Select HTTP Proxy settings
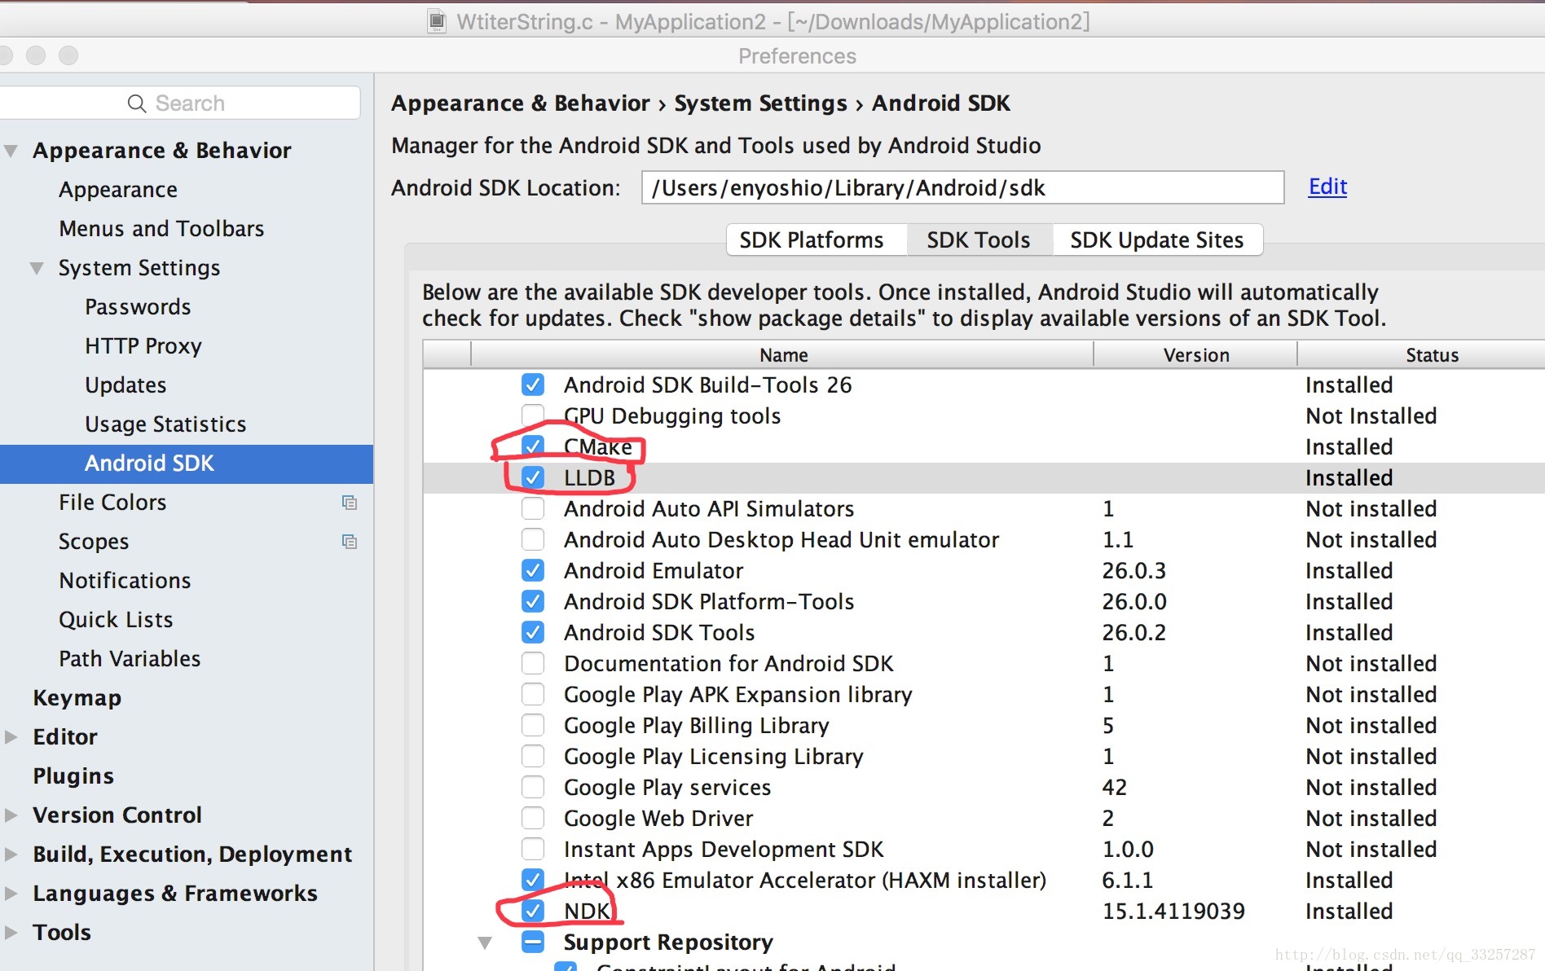The width and height of the screenshot is (1545, 971). click(143, 346)
